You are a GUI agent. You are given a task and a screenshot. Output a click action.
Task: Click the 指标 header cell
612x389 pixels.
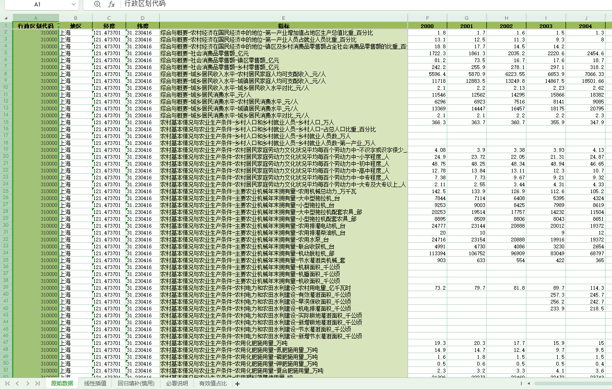tap(283, 26)
